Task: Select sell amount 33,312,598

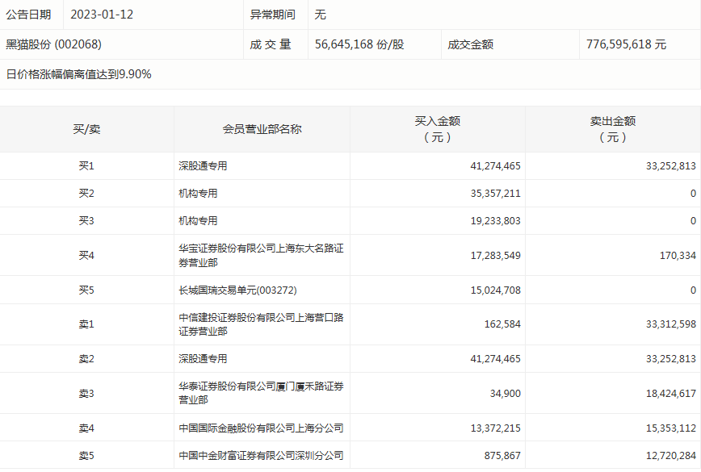Action: pyautogui.click(x=670, y=324)
